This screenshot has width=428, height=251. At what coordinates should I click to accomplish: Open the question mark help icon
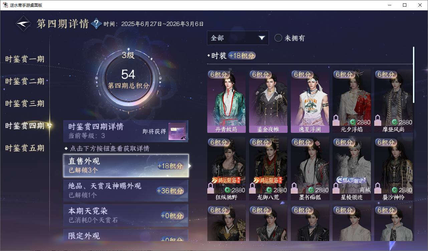96,24
